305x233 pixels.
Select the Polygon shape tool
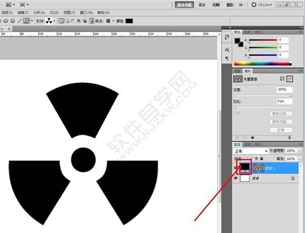tap(13, 21)
